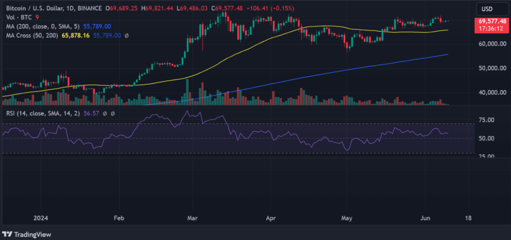Click the yellow 65,878.16 MA Cross value
Viewport: 511px width, 240px height.
pyautogui.click(x=76, y=35)
